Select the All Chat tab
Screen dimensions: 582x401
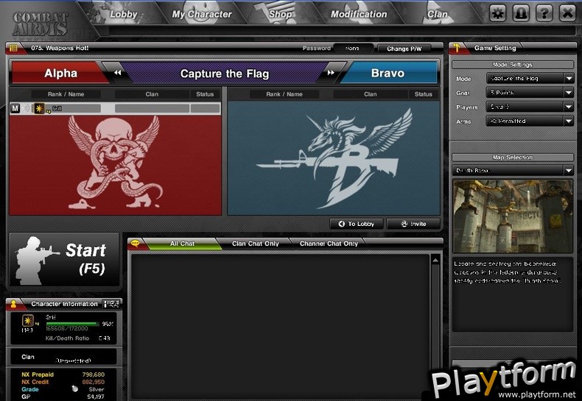182,244
